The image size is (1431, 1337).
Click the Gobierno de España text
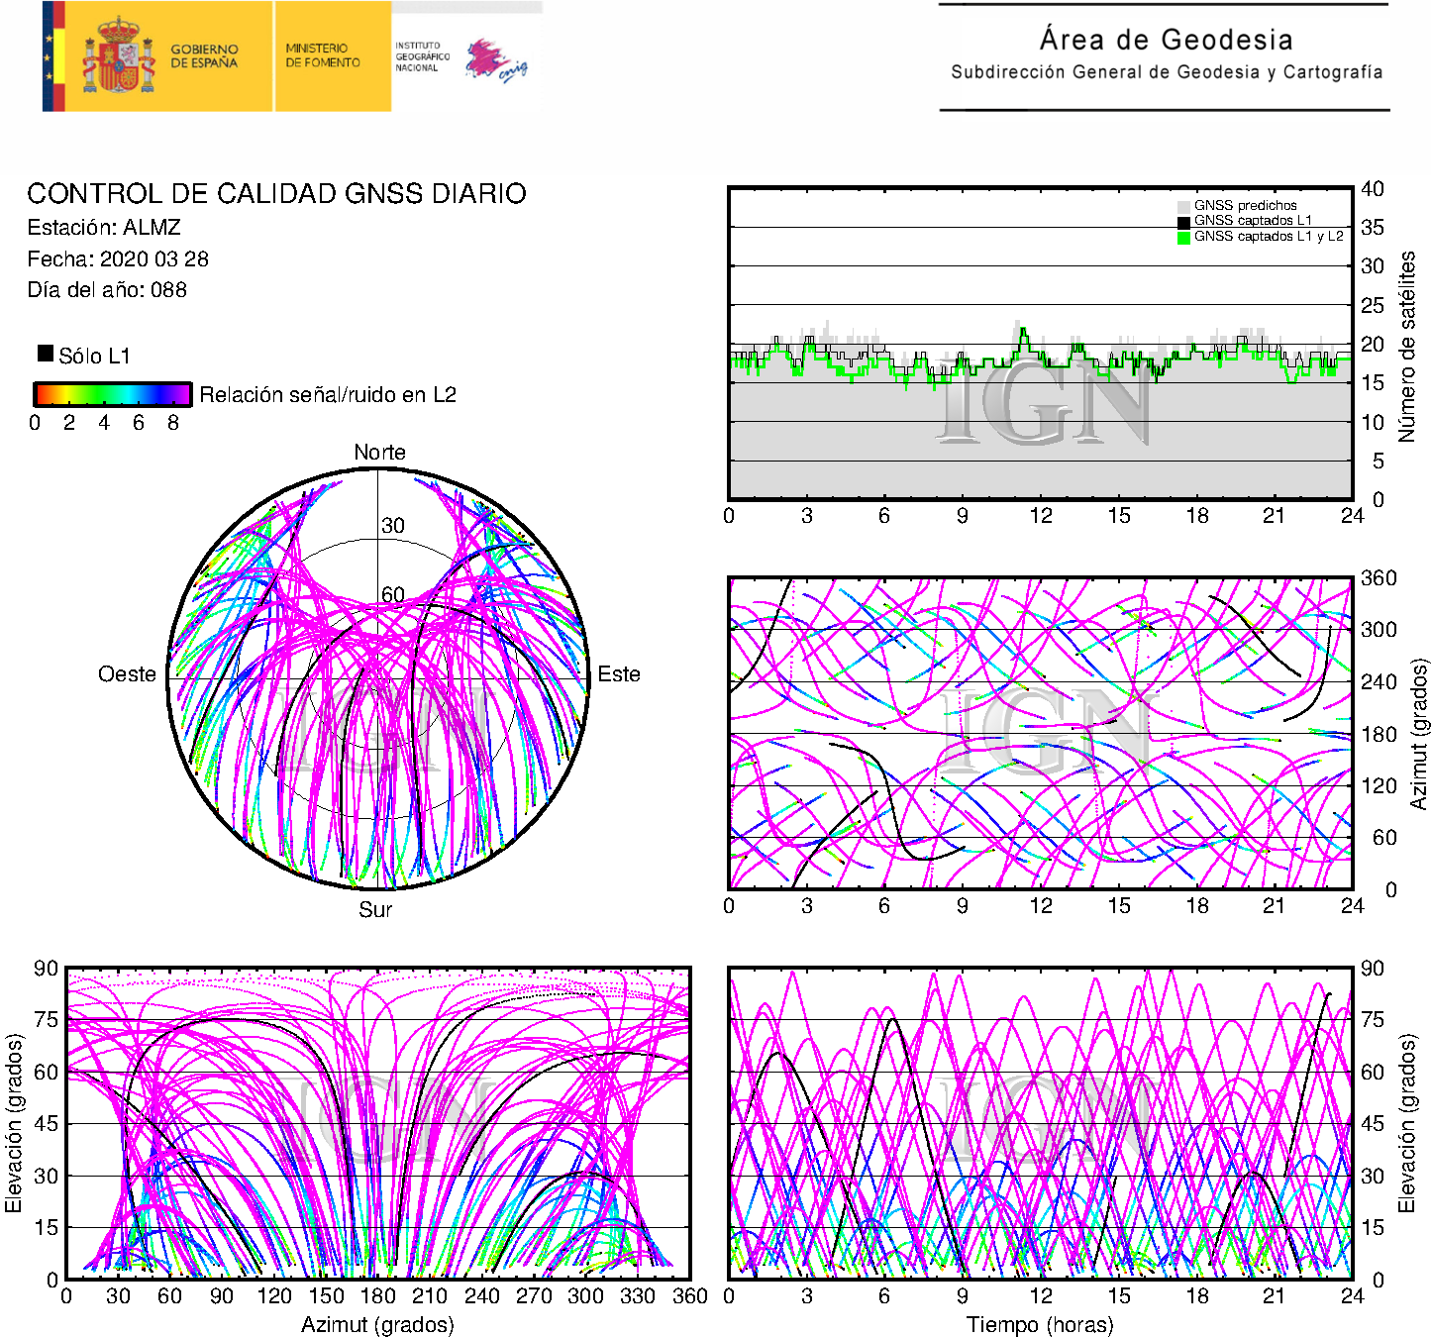coord(204,56)
